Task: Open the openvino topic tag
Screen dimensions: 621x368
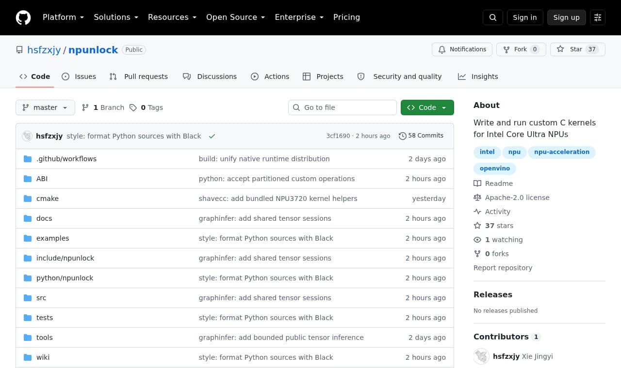Action: click(x=495, y=169)
